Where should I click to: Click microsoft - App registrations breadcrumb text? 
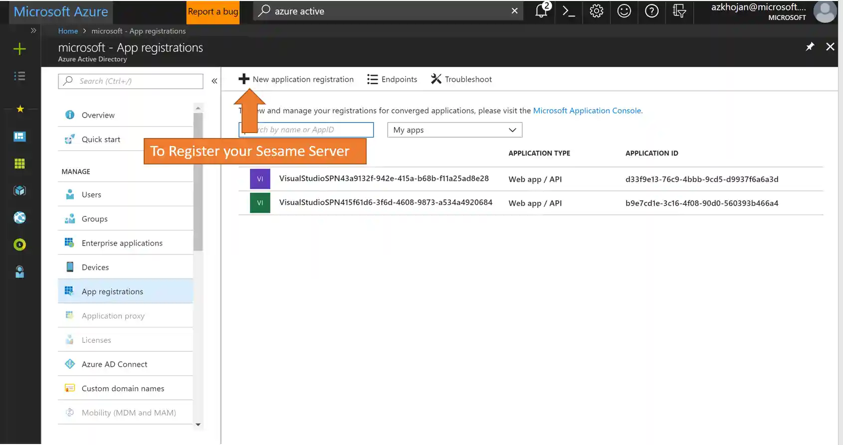pos(139,31)
